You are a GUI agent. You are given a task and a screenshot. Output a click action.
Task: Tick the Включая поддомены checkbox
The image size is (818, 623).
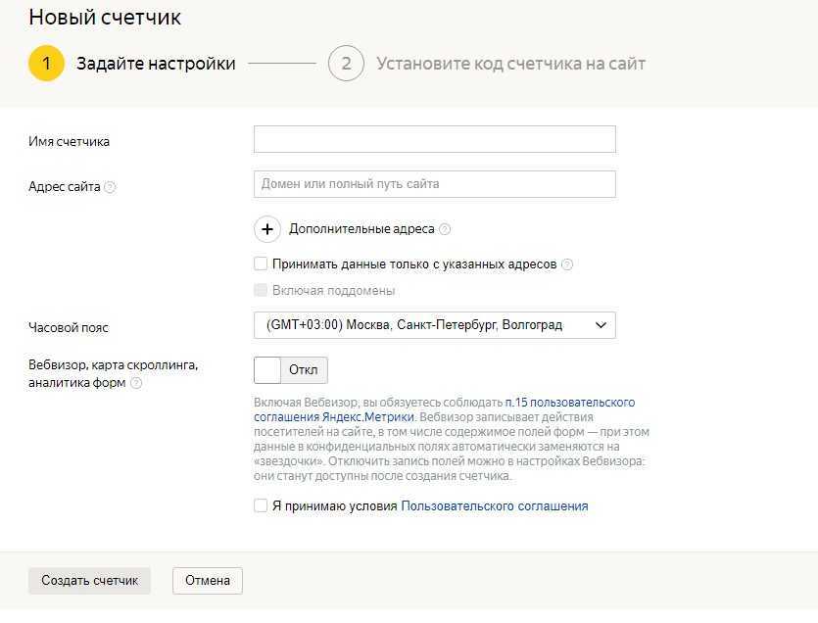[x=261, y=290]
